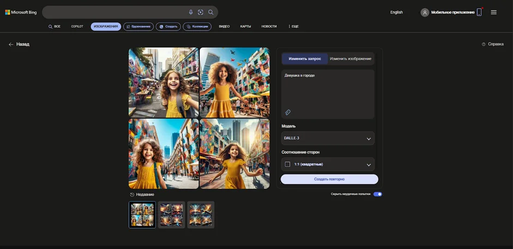Click the Справка help icon
The width and height of the screenshot is (513, 249).
[484, 44]
